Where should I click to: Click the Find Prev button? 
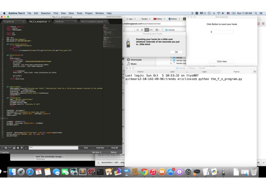100,148
